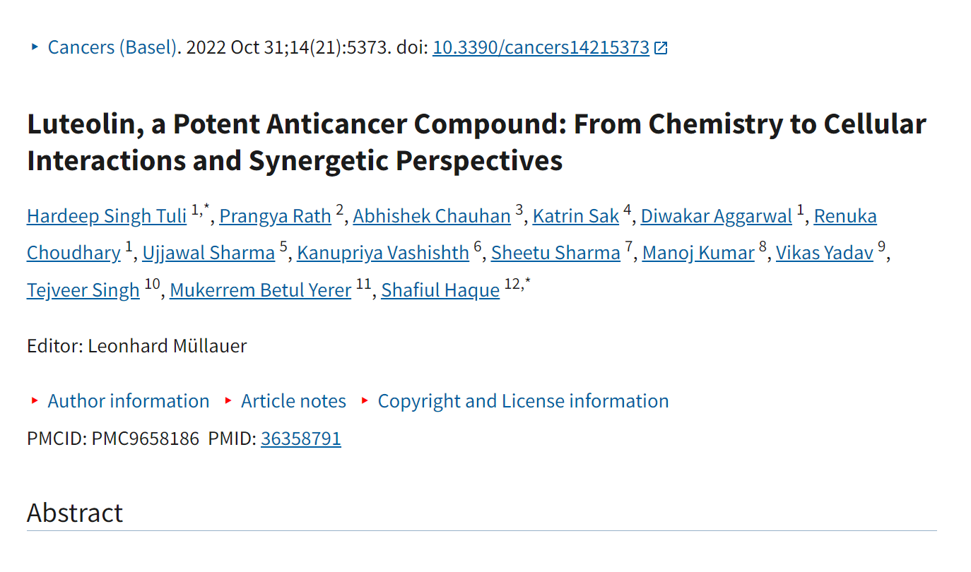Open author Manoj Kumar
Screen dimensions: 971x572
pos(698,253)
